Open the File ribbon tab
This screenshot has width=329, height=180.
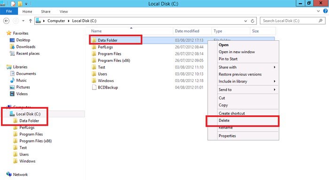tap(9, 11)
